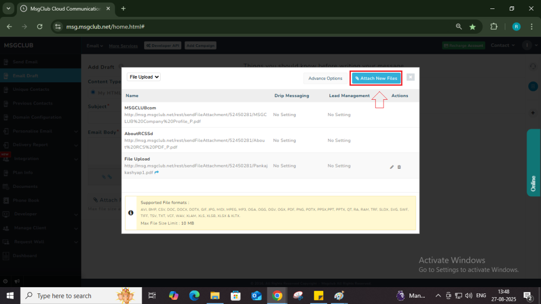The height and width of the screenshot is (304, 541).
Task: Click More Services link
Action: (123, 46)
